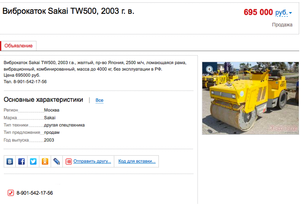
Task: Click the phone number 8-901-542-17-56 at bottom
Action: coord(35,193)
